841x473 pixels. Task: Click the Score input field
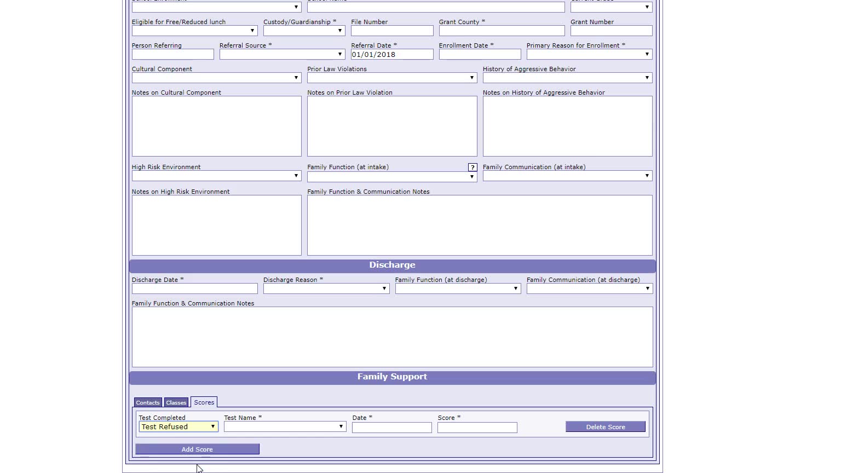(477, 428)
